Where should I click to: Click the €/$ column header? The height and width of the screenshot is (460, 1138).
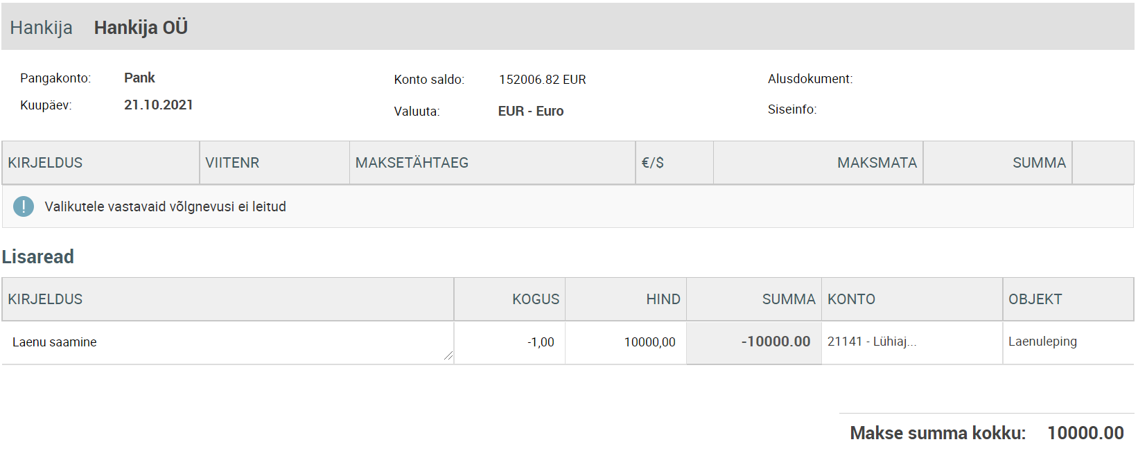(x=652, y=163)
